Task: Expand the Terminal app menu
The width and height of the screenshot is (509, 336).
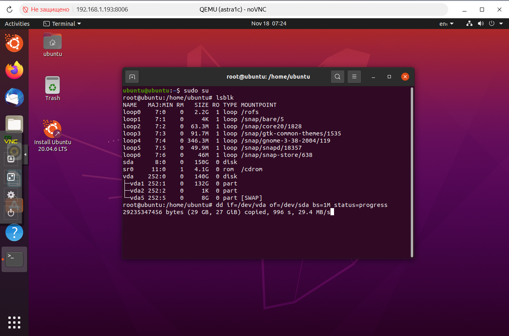Action: point(62,24)
